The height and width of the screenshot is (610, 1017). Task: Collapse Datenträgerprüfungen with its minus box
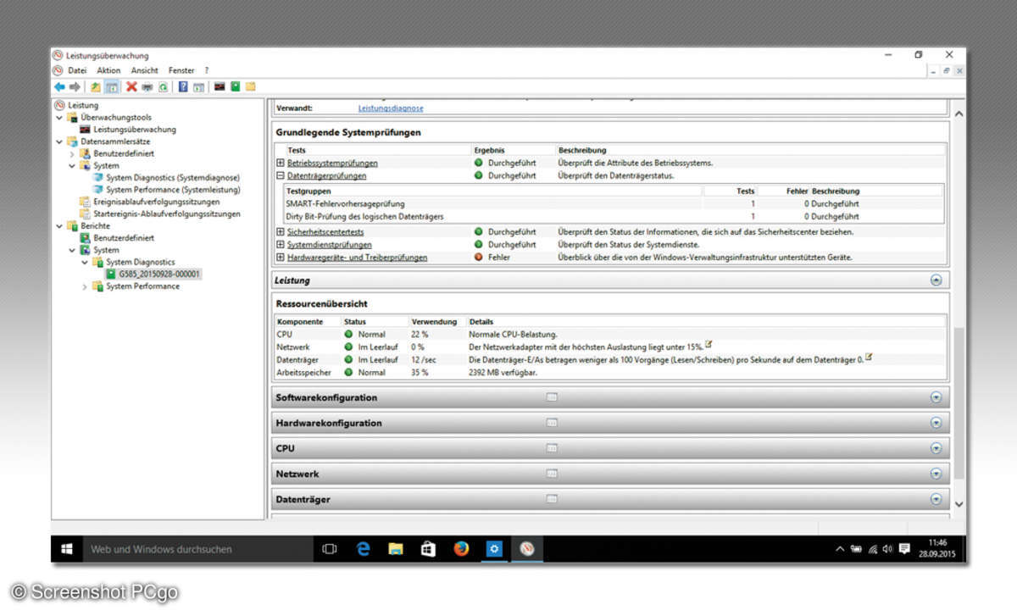pos(281,175)
